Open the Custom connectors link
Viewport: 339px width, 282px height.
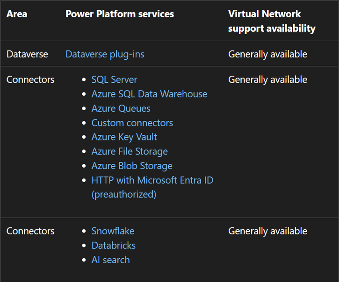132,123
